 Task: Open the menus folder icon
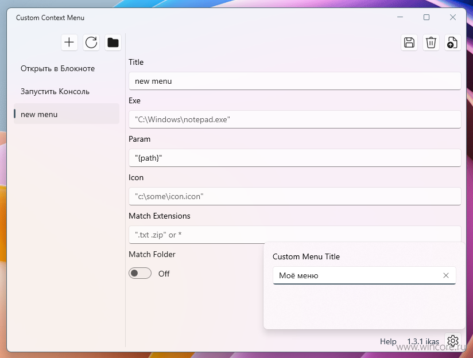click(113, 42)
